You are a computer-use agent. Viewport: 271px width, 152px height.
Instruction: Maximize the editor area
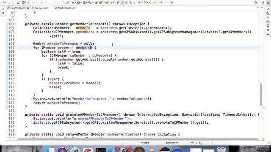click(262, 8)
